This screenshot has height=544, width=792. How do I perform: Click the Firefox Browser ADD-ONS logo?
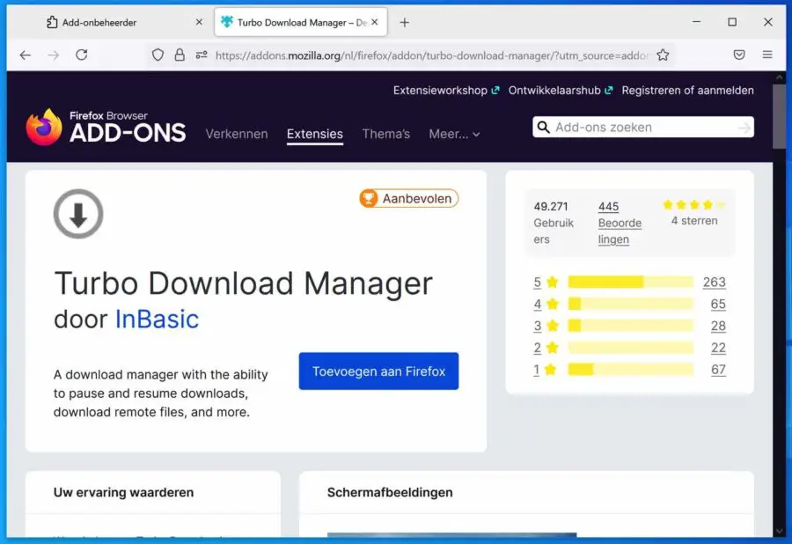pos(106,127)
